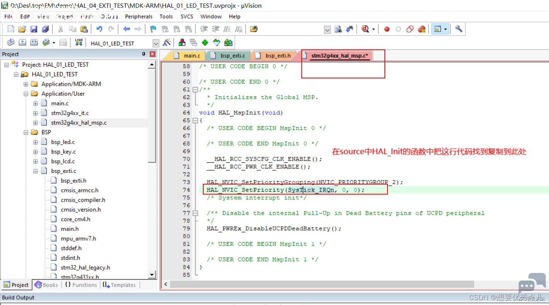Viewport: 549px width, 305px height.
Task: Switch to the bsp_exti.c tab
Action: click(x=228, y=56)
